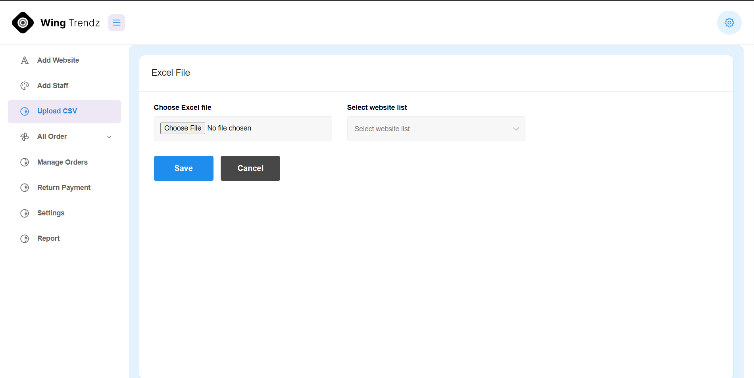Open the Report page
754x378 pixels.
point(64,238)
